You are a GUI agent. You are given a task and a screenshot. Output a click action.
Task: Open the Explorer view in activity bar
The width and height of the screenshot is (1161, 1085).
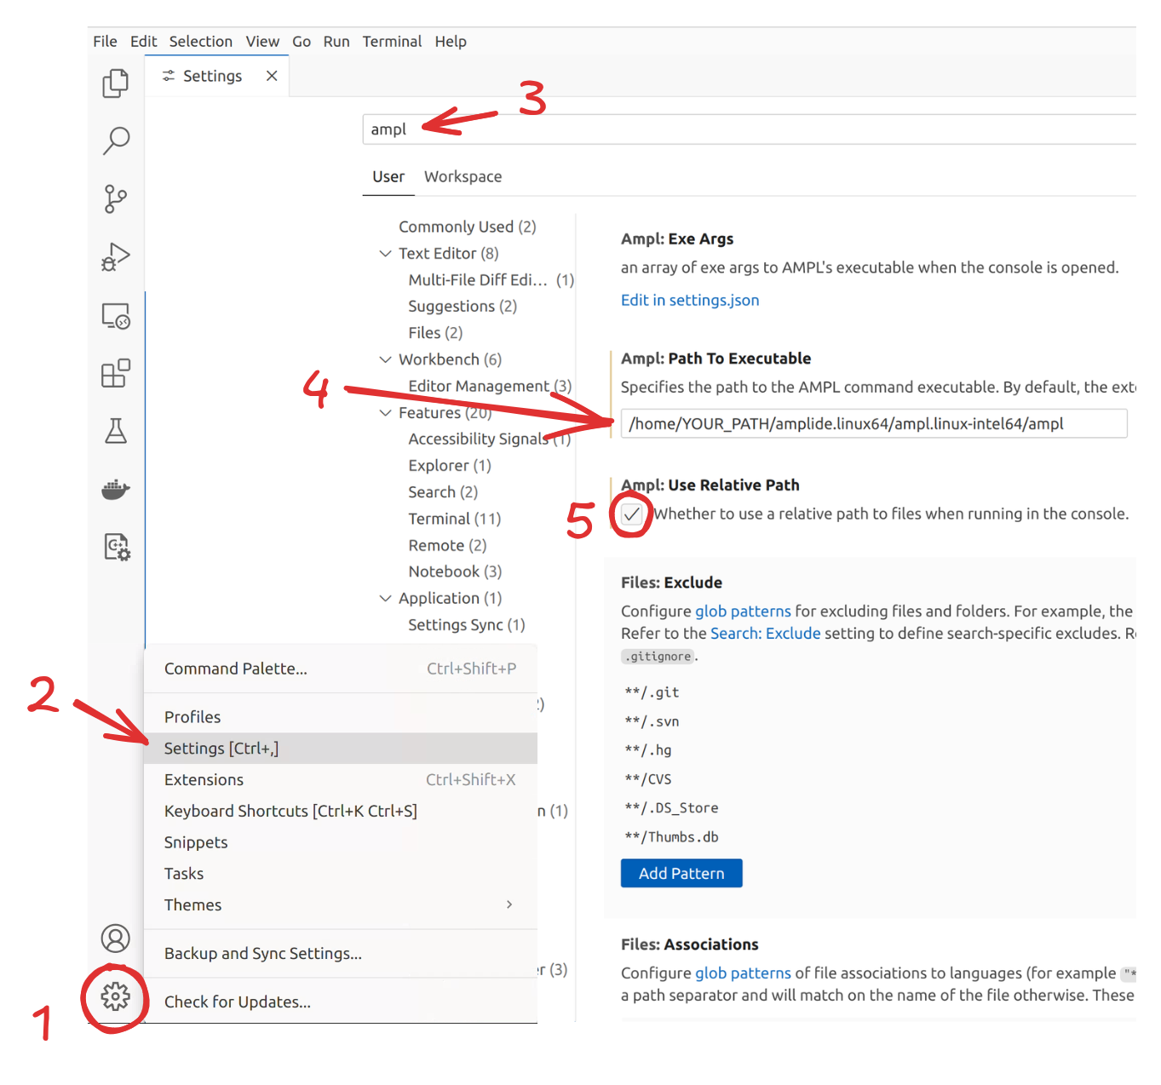pyautogui.click(x=116, y=83)
